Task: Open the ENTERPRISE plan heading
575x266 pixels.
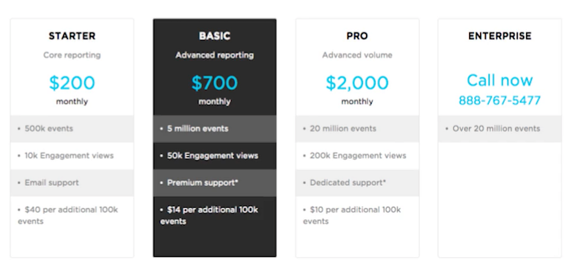Action: pos(500,36)
